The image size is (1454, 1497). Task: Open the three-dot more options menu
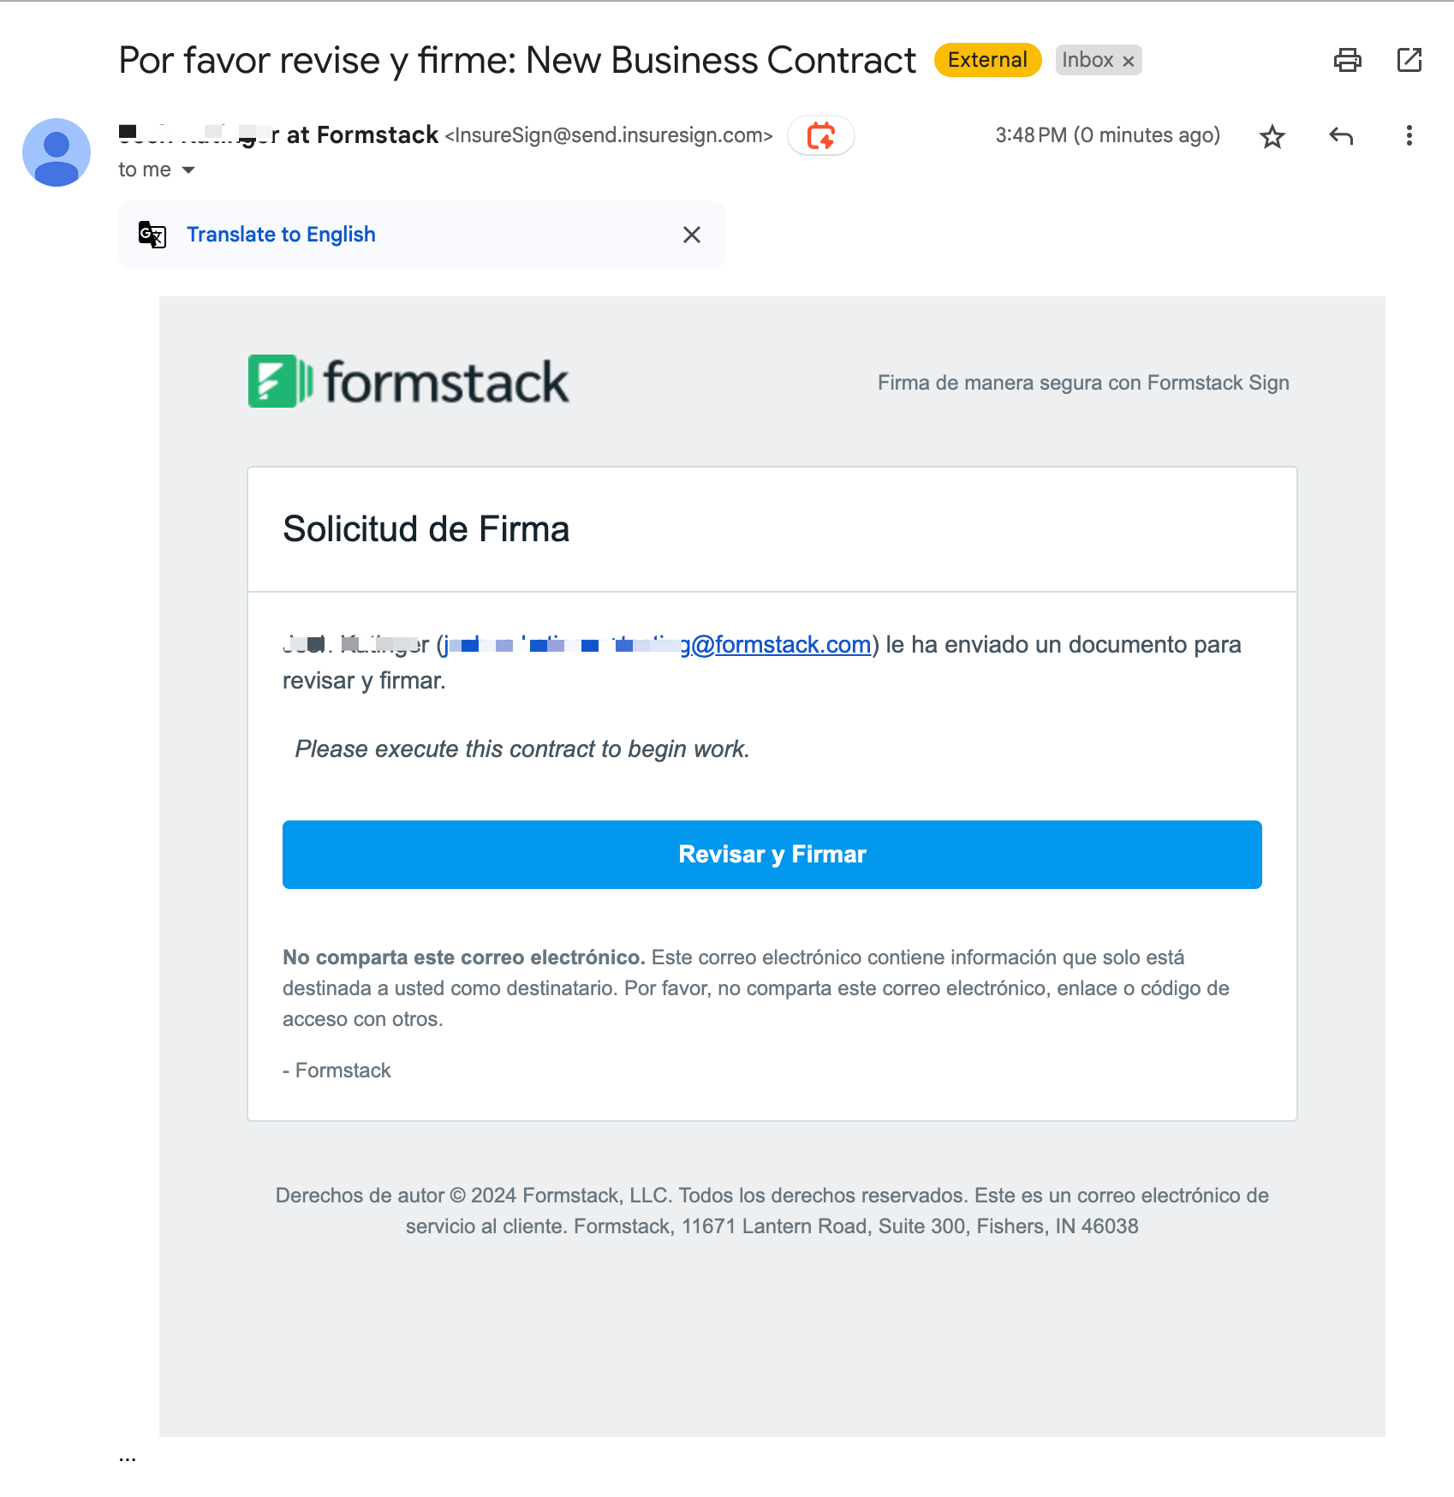click(x=1409, y=136)
